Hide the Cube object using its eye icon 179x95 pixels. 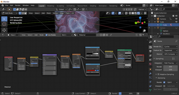[x=176, y=22]
